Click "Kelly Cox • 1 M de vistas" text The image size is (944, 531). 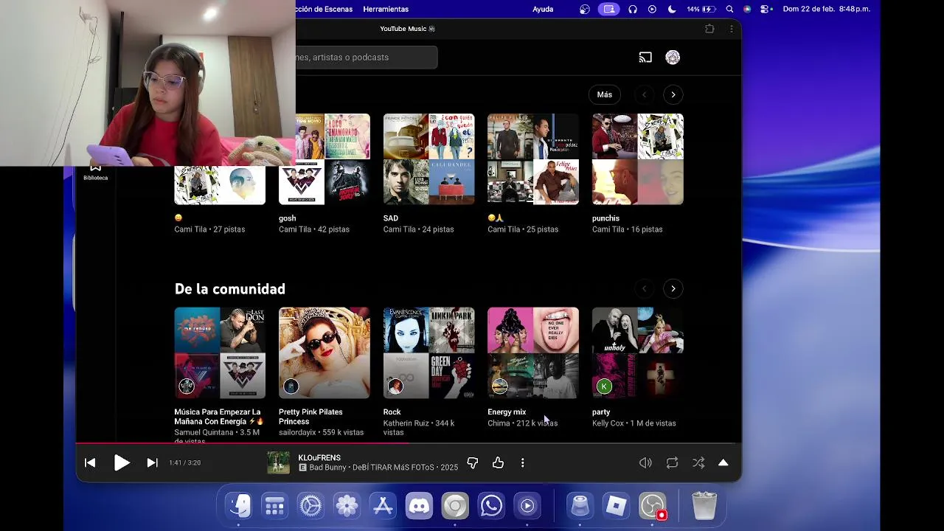pyautogui.click(x=634, y=423)
